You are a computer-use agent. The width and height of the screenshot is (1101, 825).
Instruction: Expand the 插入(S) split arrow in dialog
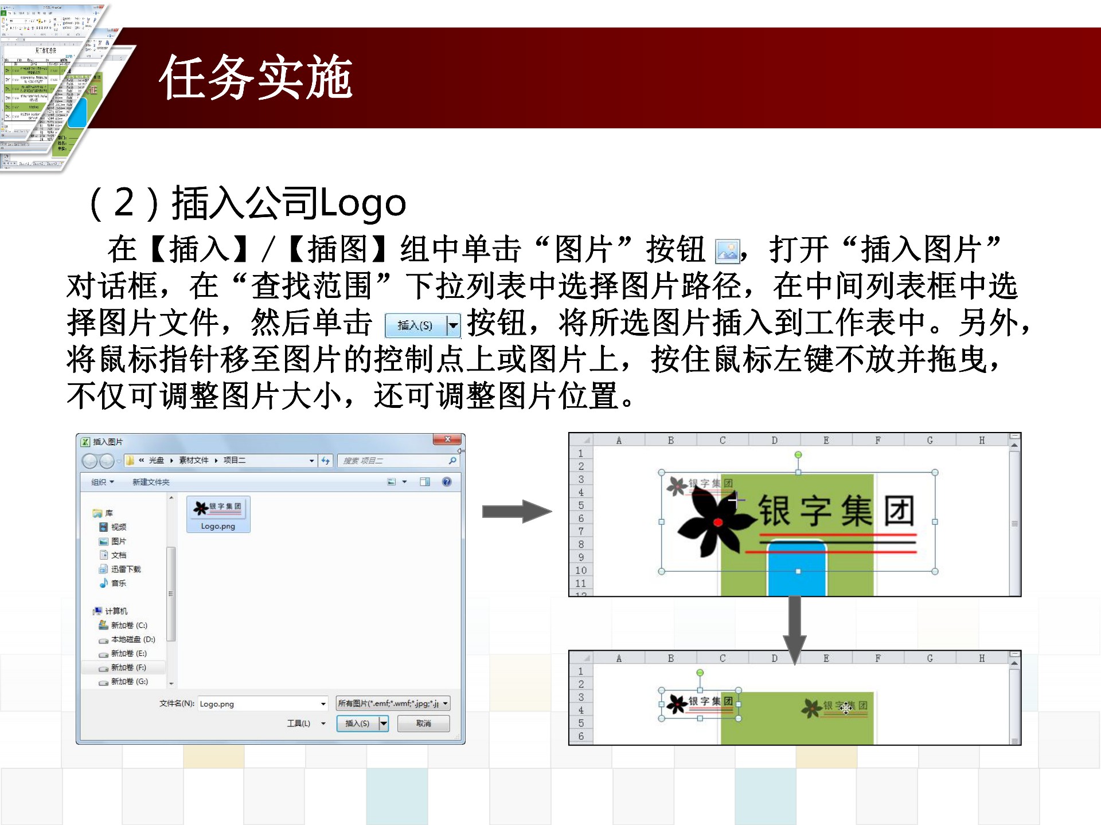[384, 724]
